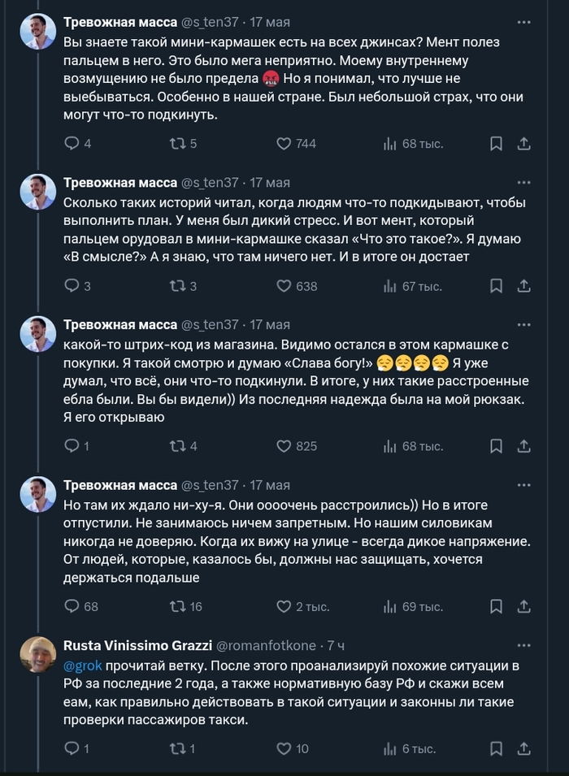This screenshot has height=776, width=569.
Task: Open more options on the штрих-код tweet
Action: pyautogui.click(x=524, y=324)
